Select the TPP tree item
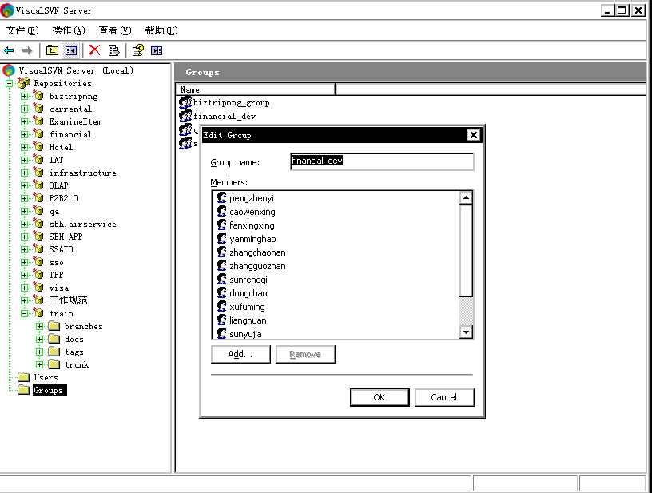 pos(56,275)
